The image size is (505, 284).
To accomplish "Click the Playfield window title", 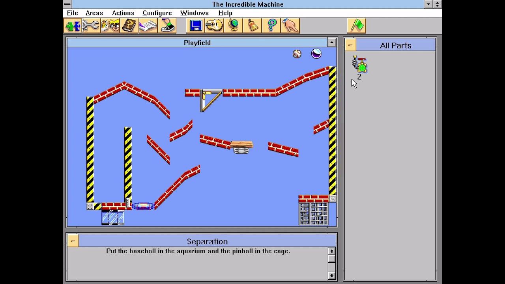I will 197,43.
